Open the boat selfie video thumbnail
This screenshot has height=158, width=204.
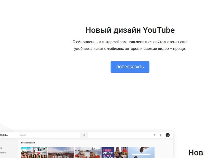87,152
